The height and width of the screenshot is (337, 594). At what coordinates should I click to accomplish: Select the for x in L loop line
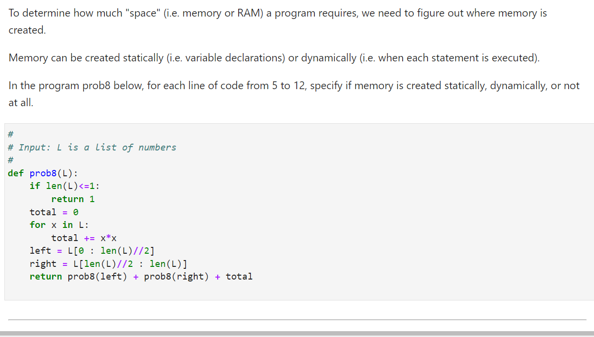click(59, 225)
